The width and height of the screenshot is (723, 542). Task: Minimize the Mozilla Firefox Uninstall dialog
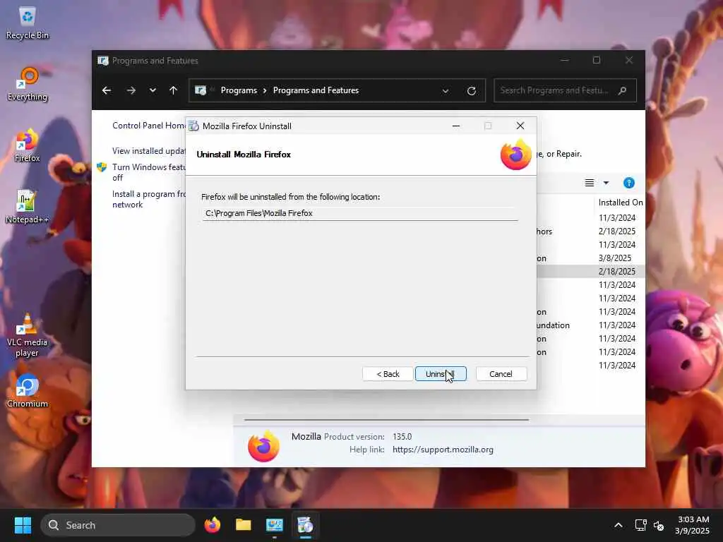click(x=456, y=126)
